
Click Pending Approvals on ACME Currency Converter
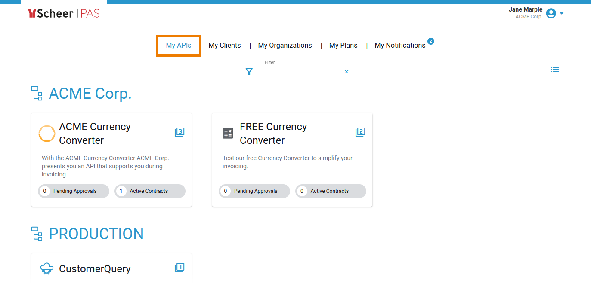pos(74,191)
